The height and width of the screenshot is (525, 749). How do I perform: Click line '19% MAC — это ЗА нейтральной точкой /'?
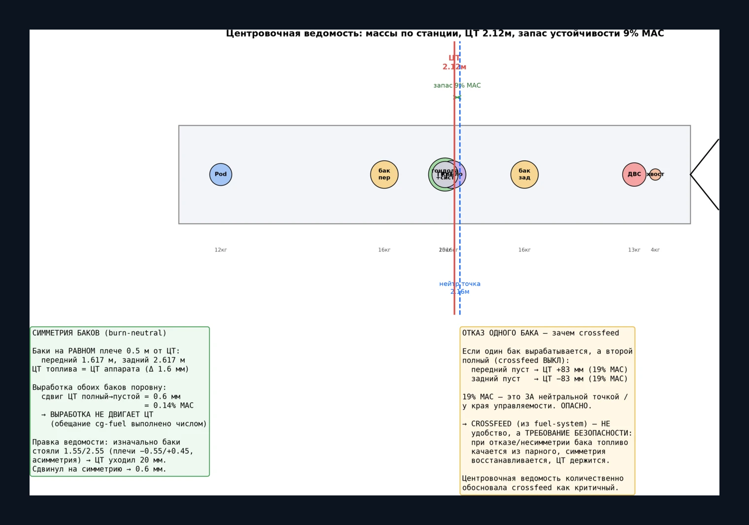click(x=545, y=397)
